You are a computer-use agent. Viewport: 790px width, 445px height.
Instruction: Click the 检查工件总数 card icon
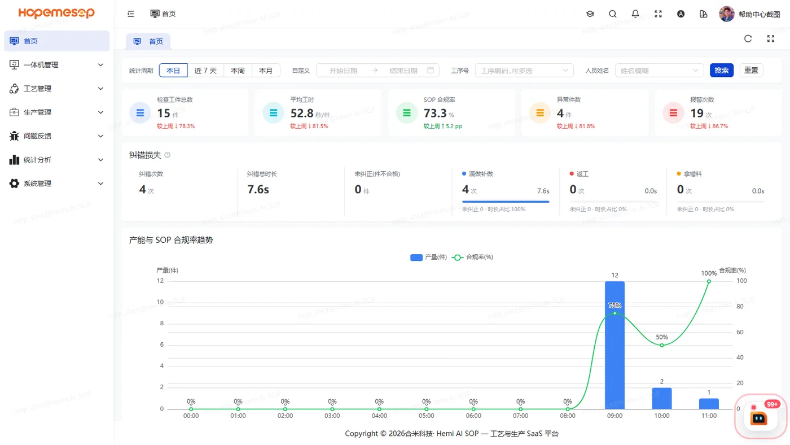[140, 113]
